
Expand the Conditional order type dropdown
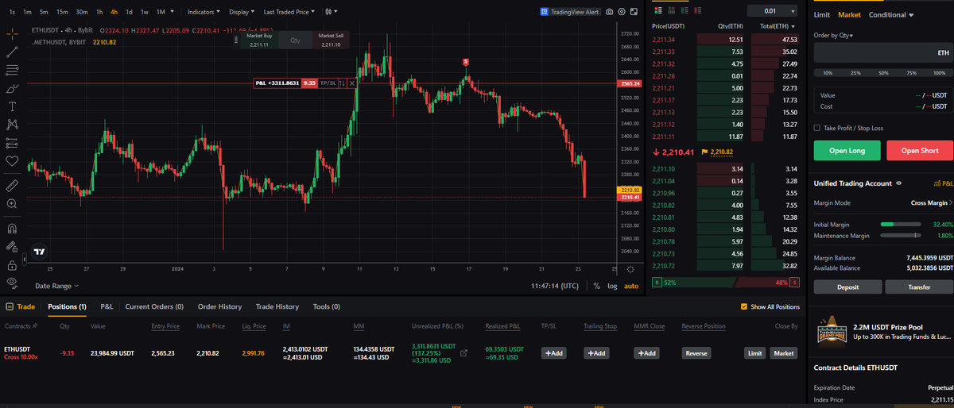891,15
